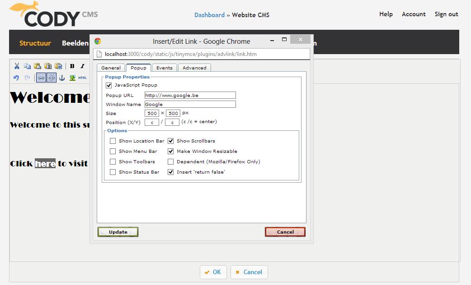Image resolution: width=471 pixels, height=285 pixels.
Task: Follow the Dashboard breadcrumb link
Action: pyautogui.click(x=209, y=15)
